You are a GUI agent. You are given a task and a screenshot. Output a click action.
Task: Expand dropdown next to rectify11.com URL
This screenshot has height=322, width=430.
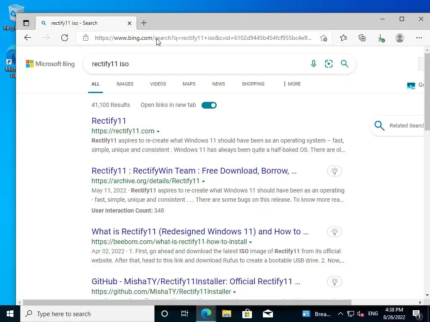[x=158, y=132]
